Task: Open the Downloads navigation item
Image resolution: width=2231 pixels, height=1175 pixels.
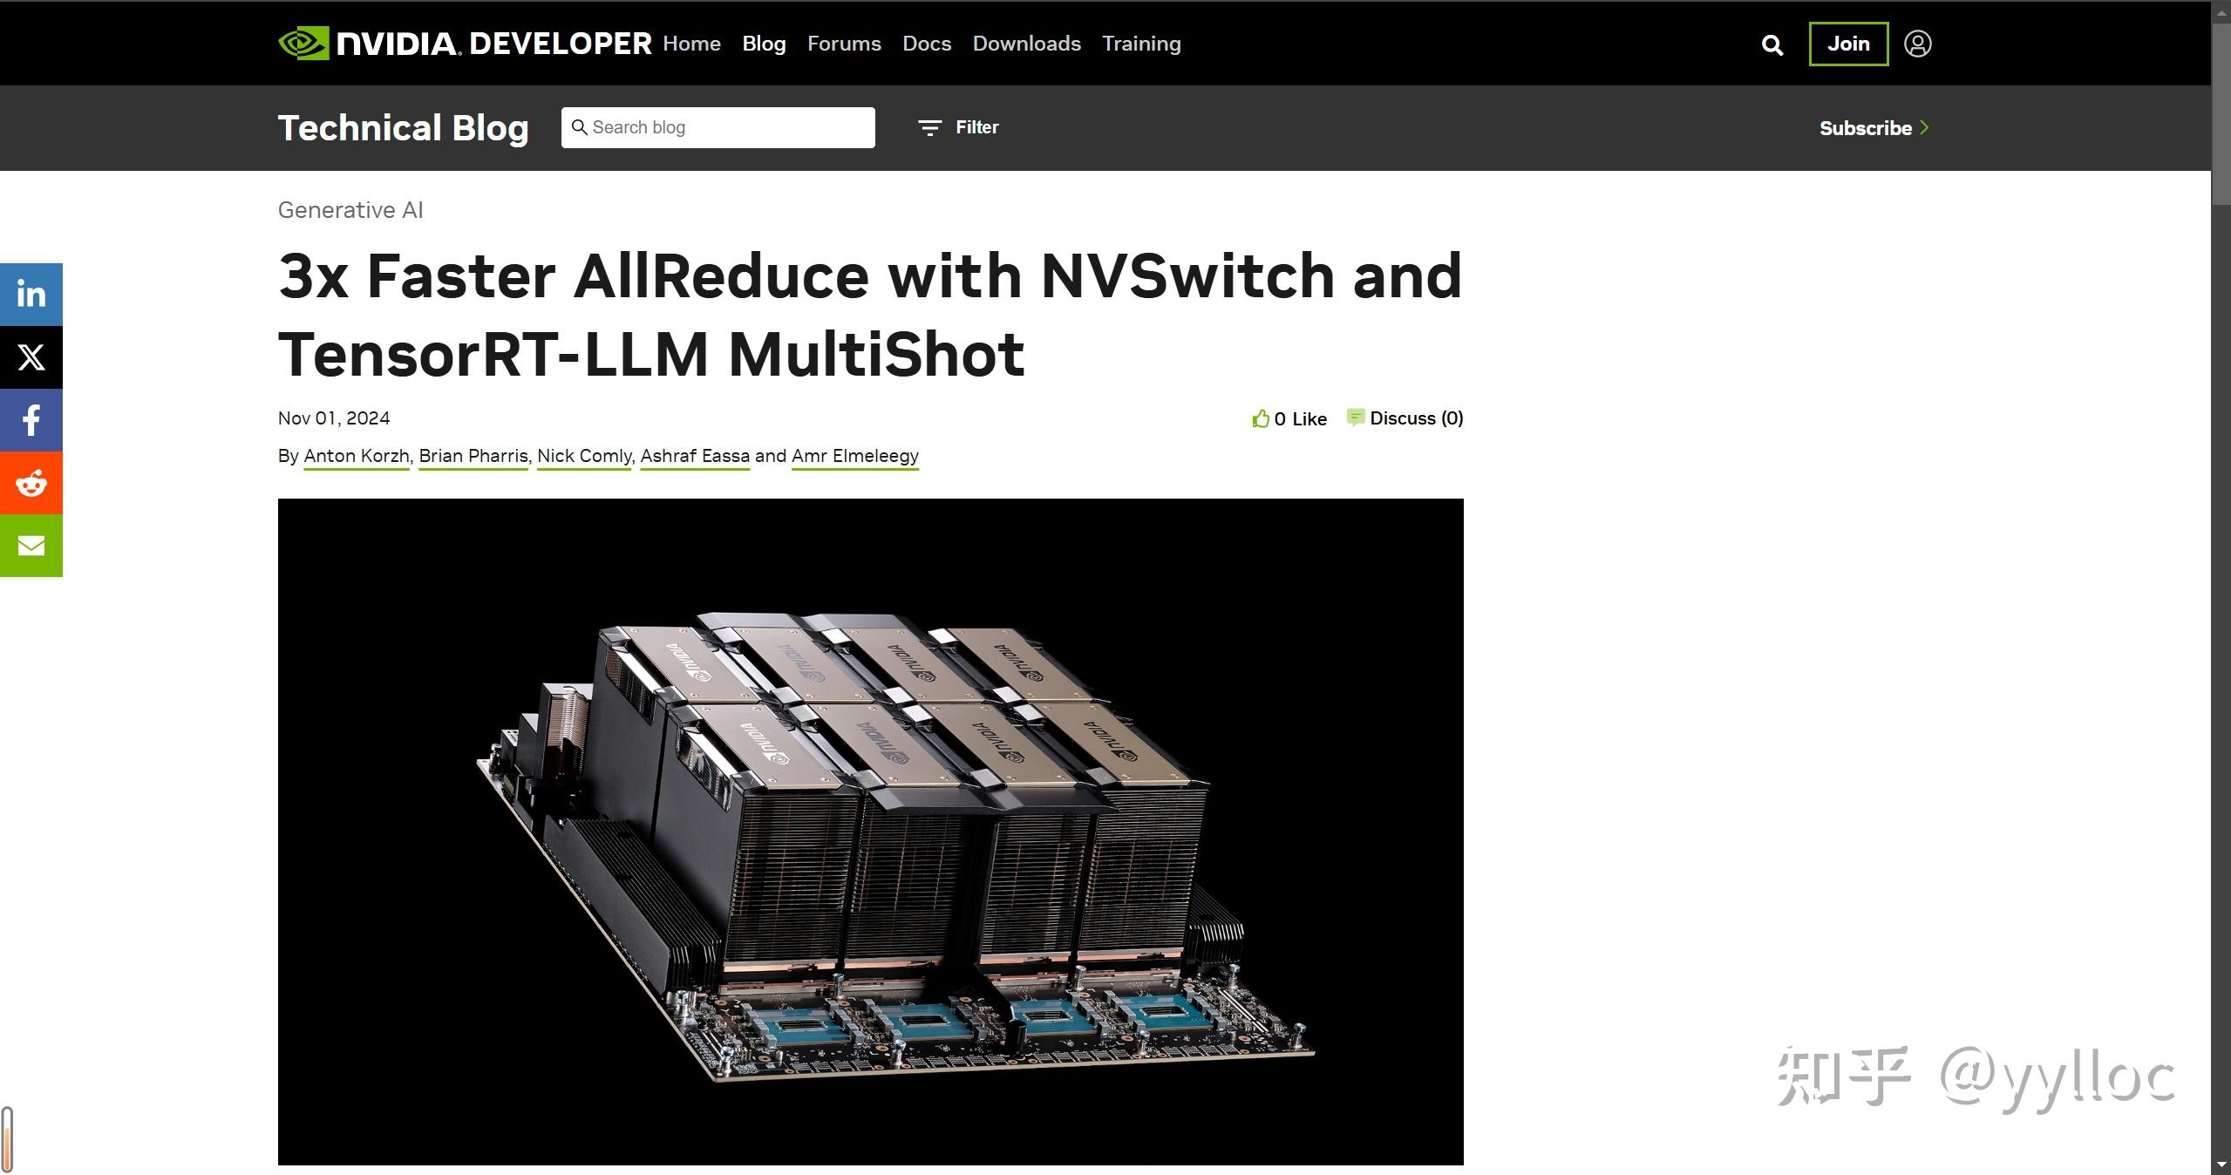Action: [1026, 44]
